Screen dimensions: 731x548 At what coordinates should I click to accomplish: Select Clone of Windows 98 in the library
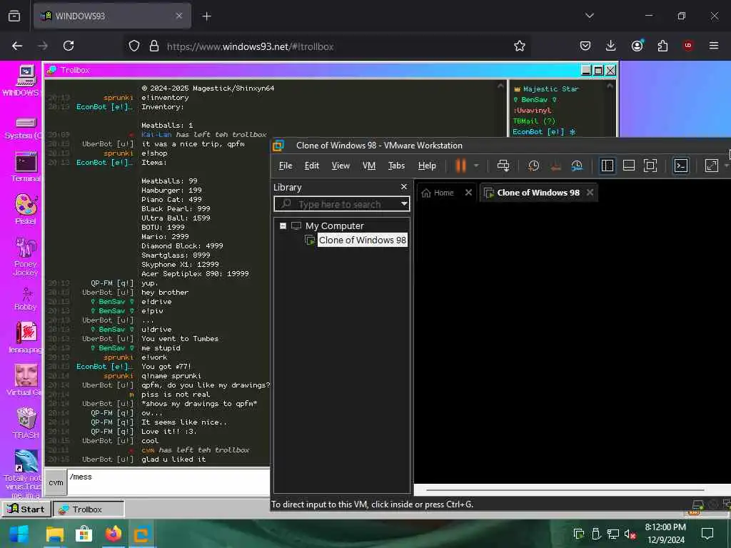point(362,240)
